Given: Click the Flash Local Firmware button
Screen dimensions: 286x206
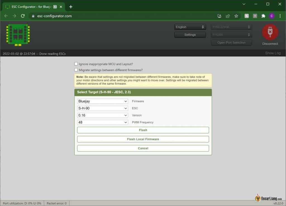Looking at the screenshot, I should pos(143,139).
